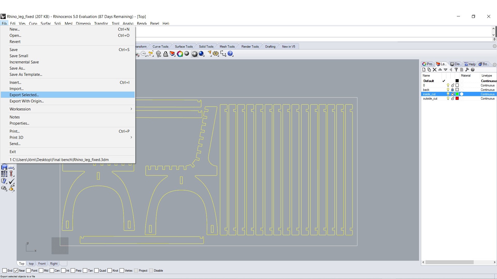
Task: Enable the End object snap checkbox
Action: tap(4, 270)
